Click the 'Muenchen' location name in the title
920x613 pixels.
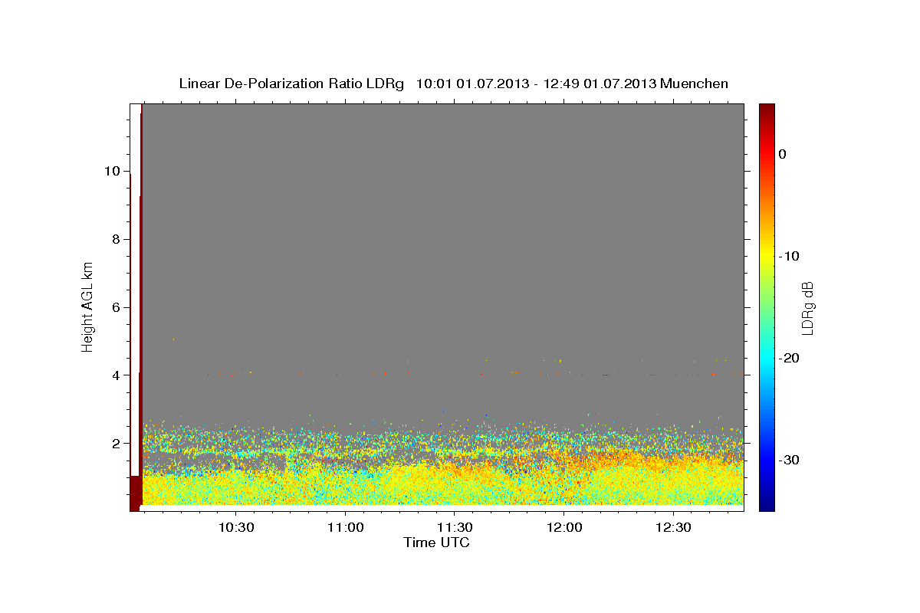pos(695,83)
